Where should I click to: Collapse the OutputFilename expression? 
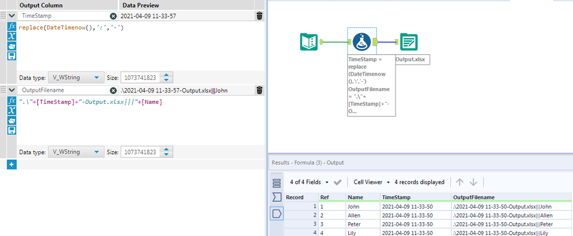[x=11, y=91]
